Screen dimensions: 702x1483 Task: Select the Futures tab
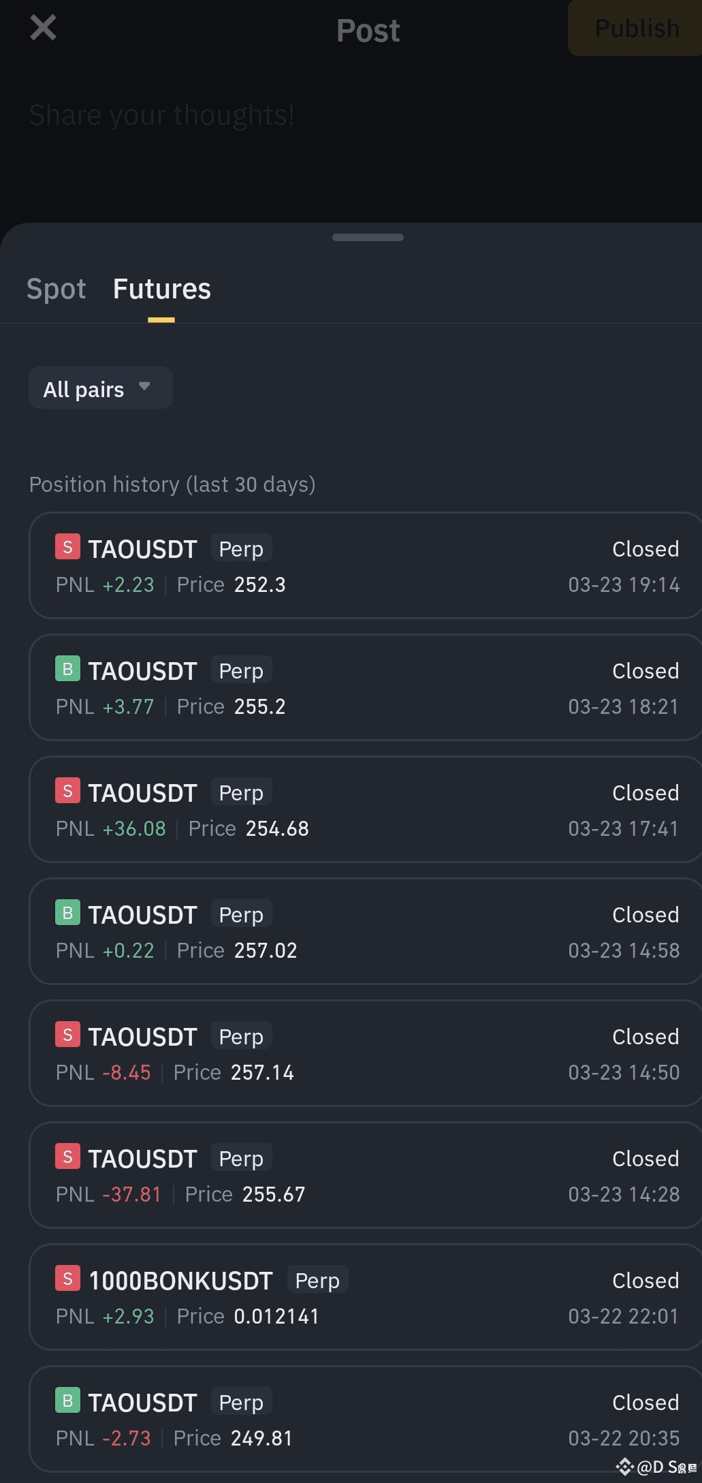click(x=162, y=289)
